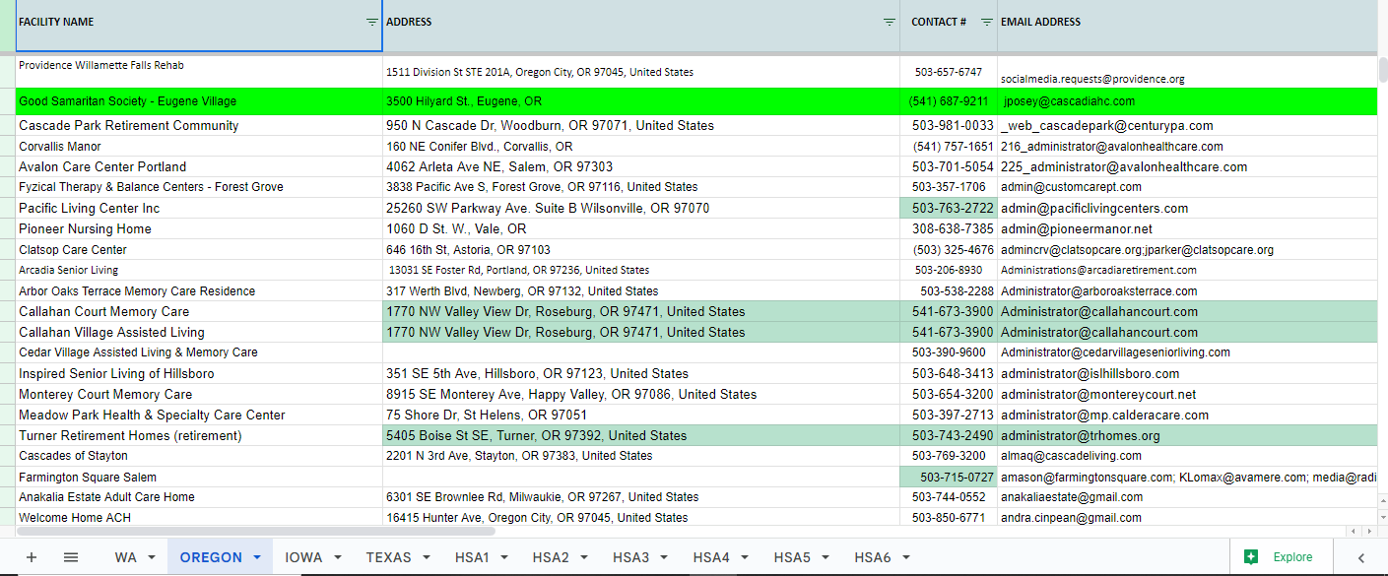Screen dimensions: 1388x576
Task: Select address 646 16th St, Astoria
Action: coord(641,249)
